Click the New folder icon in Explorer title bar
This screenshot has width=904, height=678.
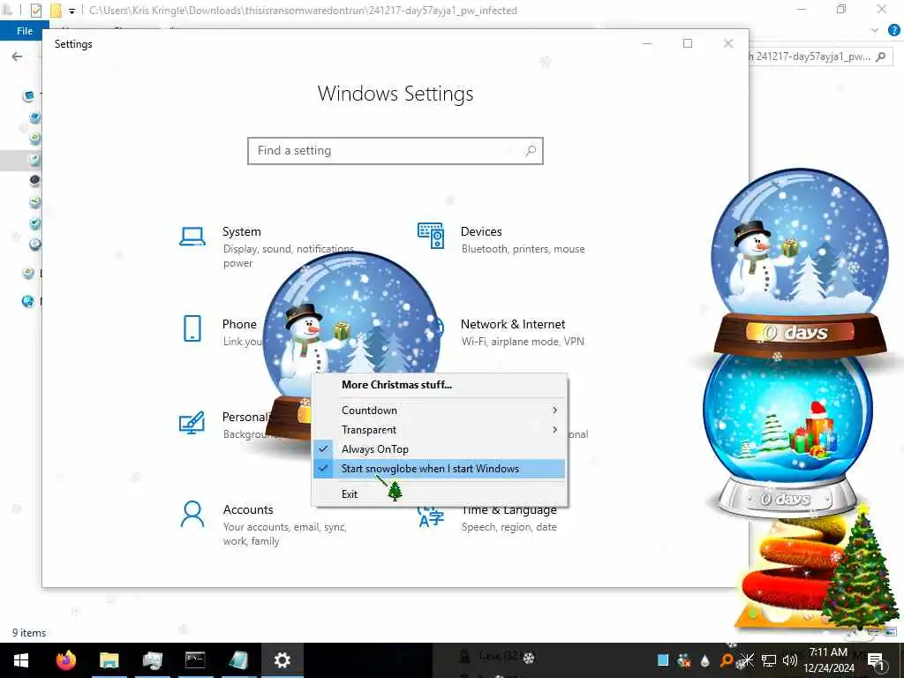(x=56, y=10)
